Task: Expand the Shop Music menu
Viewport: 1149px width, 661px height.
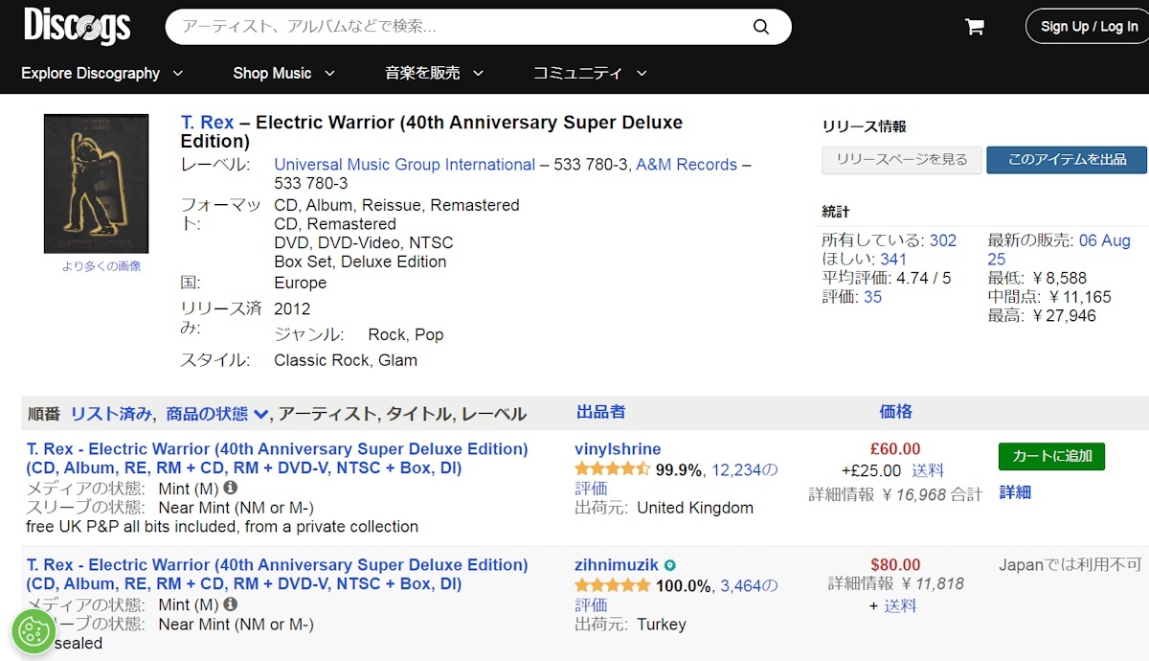Action: coord(283,73)
